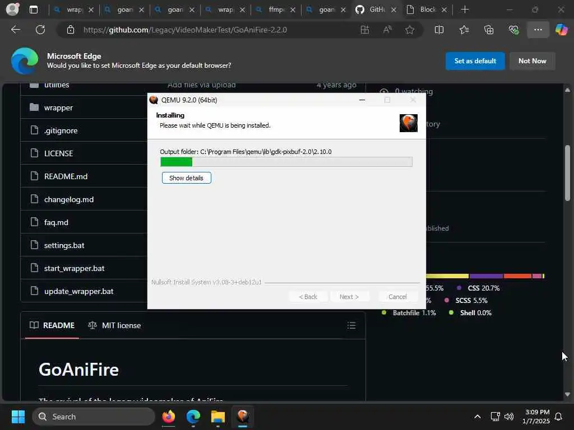Click Show details in QEMU installer

tap(186, 178)
